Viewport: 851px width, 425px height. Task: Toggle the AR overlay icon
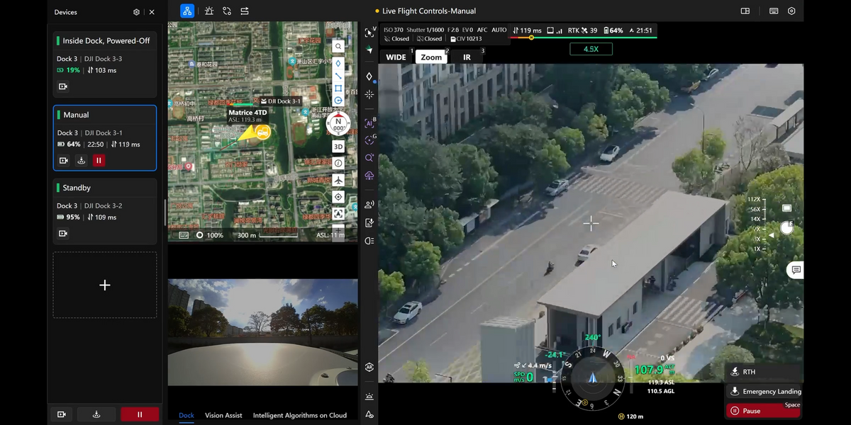369,367
